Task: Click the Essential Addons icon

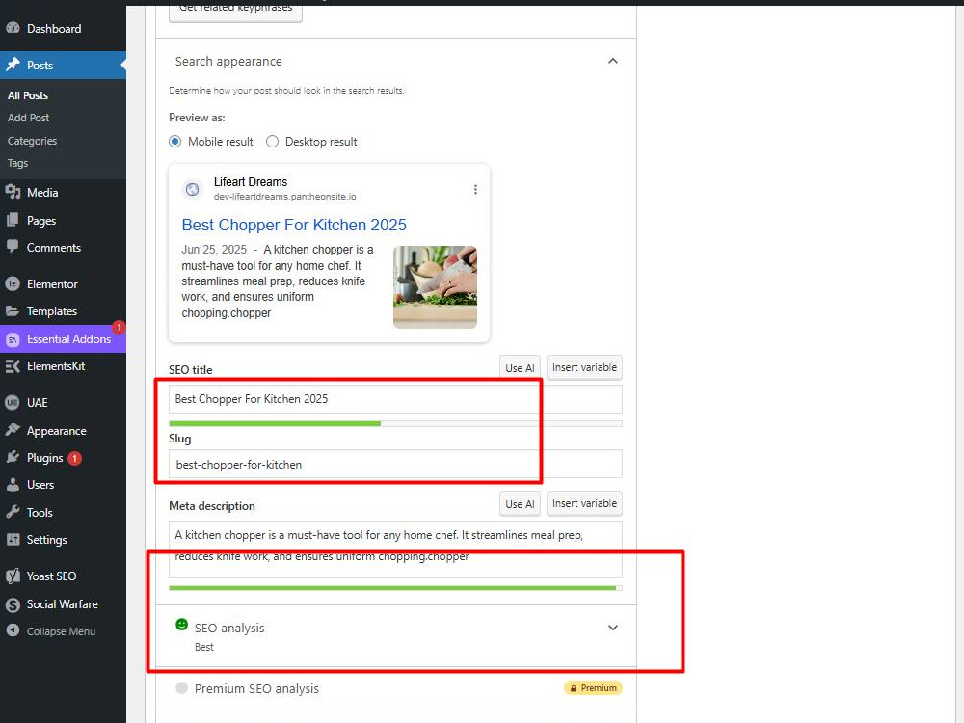Action: tap(13, 339)
